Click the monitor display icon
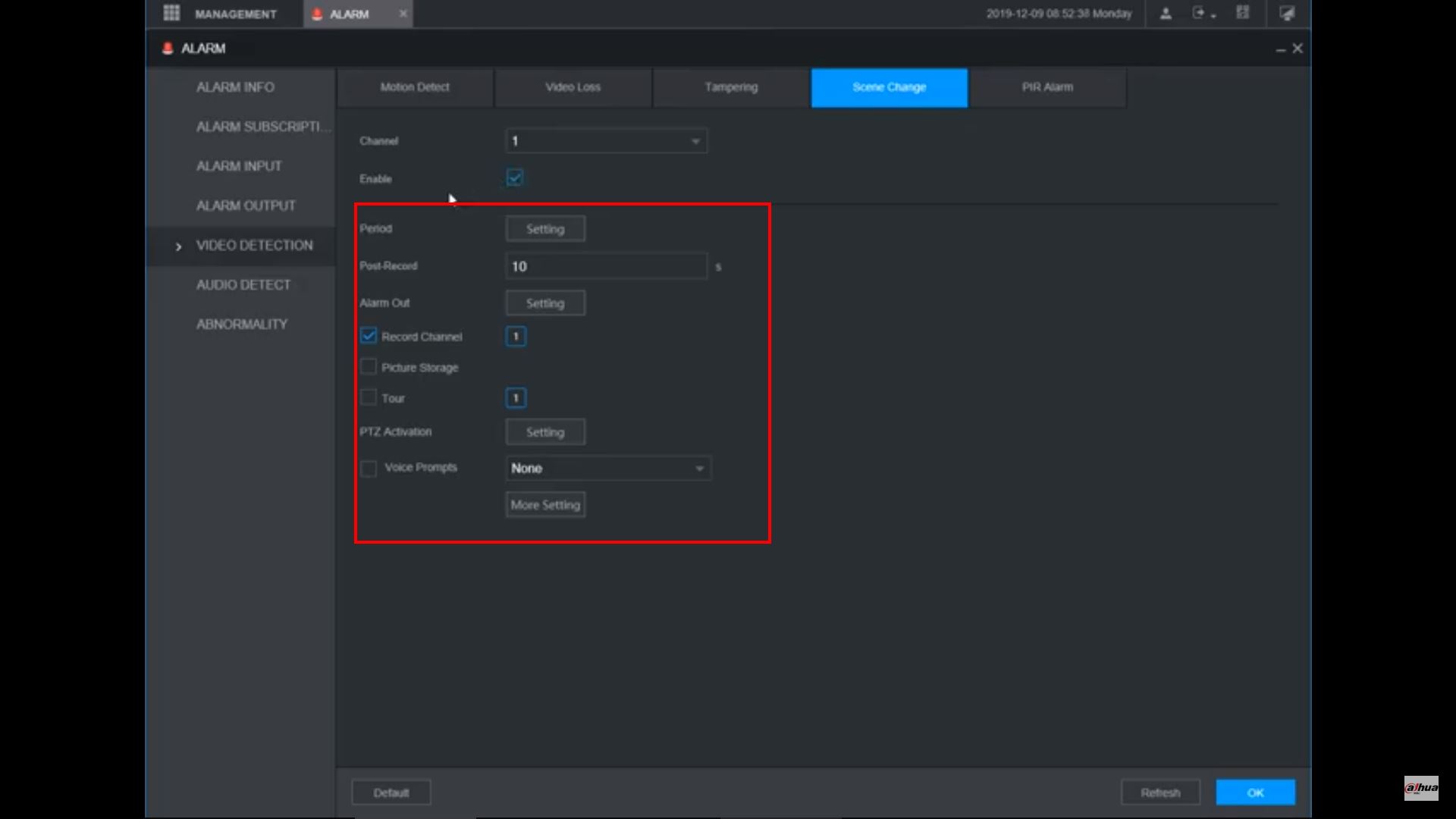The image size is (1456, 819). point(1287,14)
